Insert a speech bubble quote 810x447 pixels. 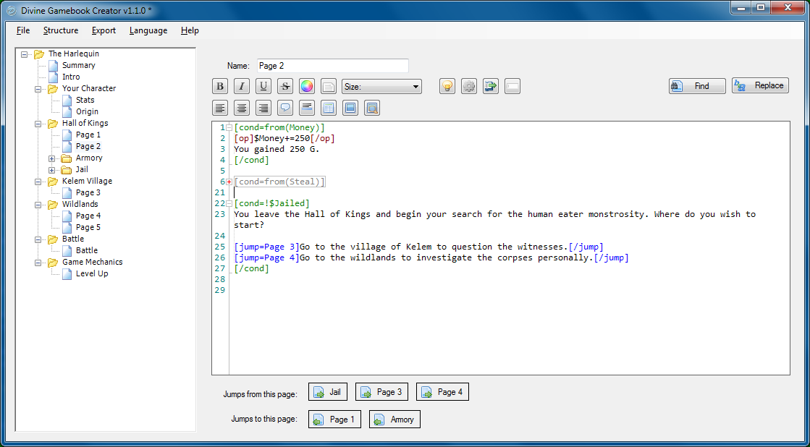[x=285, y=108]
